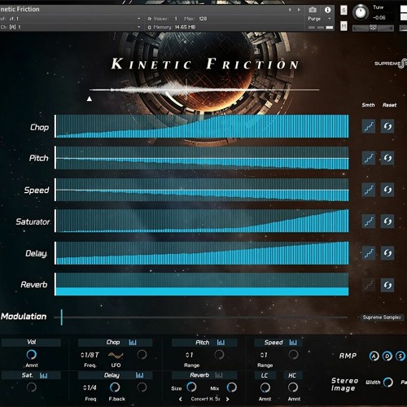Set the Modulation slider position
Screen dimensions: 407x407
pyautogui.click(x=201, y=317)
